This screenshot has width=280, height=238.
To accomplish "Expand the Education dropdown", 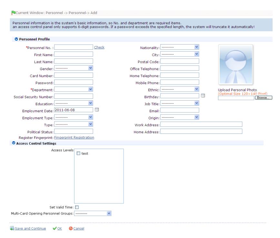I will click(x=74, y=103).
